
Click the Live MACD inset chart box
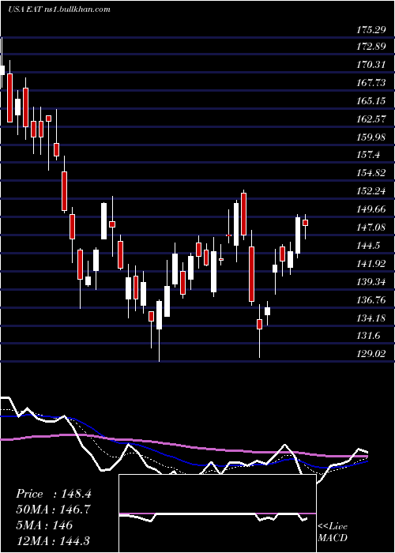tap(217, 513)
